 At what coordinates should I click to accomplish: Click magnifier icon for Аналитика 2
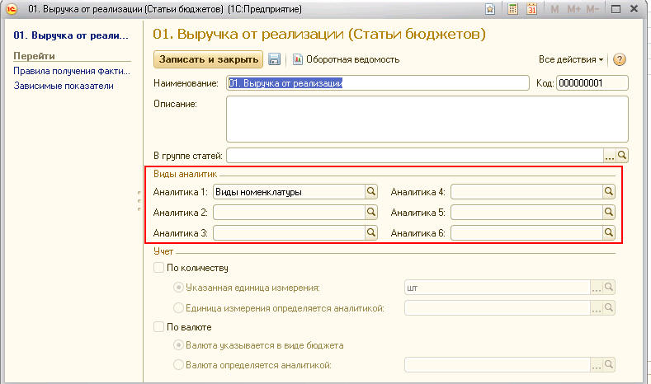(371, 212)
